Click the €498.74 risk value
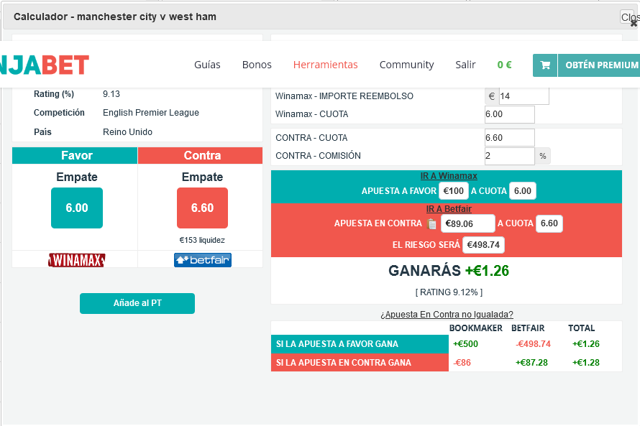The height and width of the screenshot is (426, 640). pos(483,245)
